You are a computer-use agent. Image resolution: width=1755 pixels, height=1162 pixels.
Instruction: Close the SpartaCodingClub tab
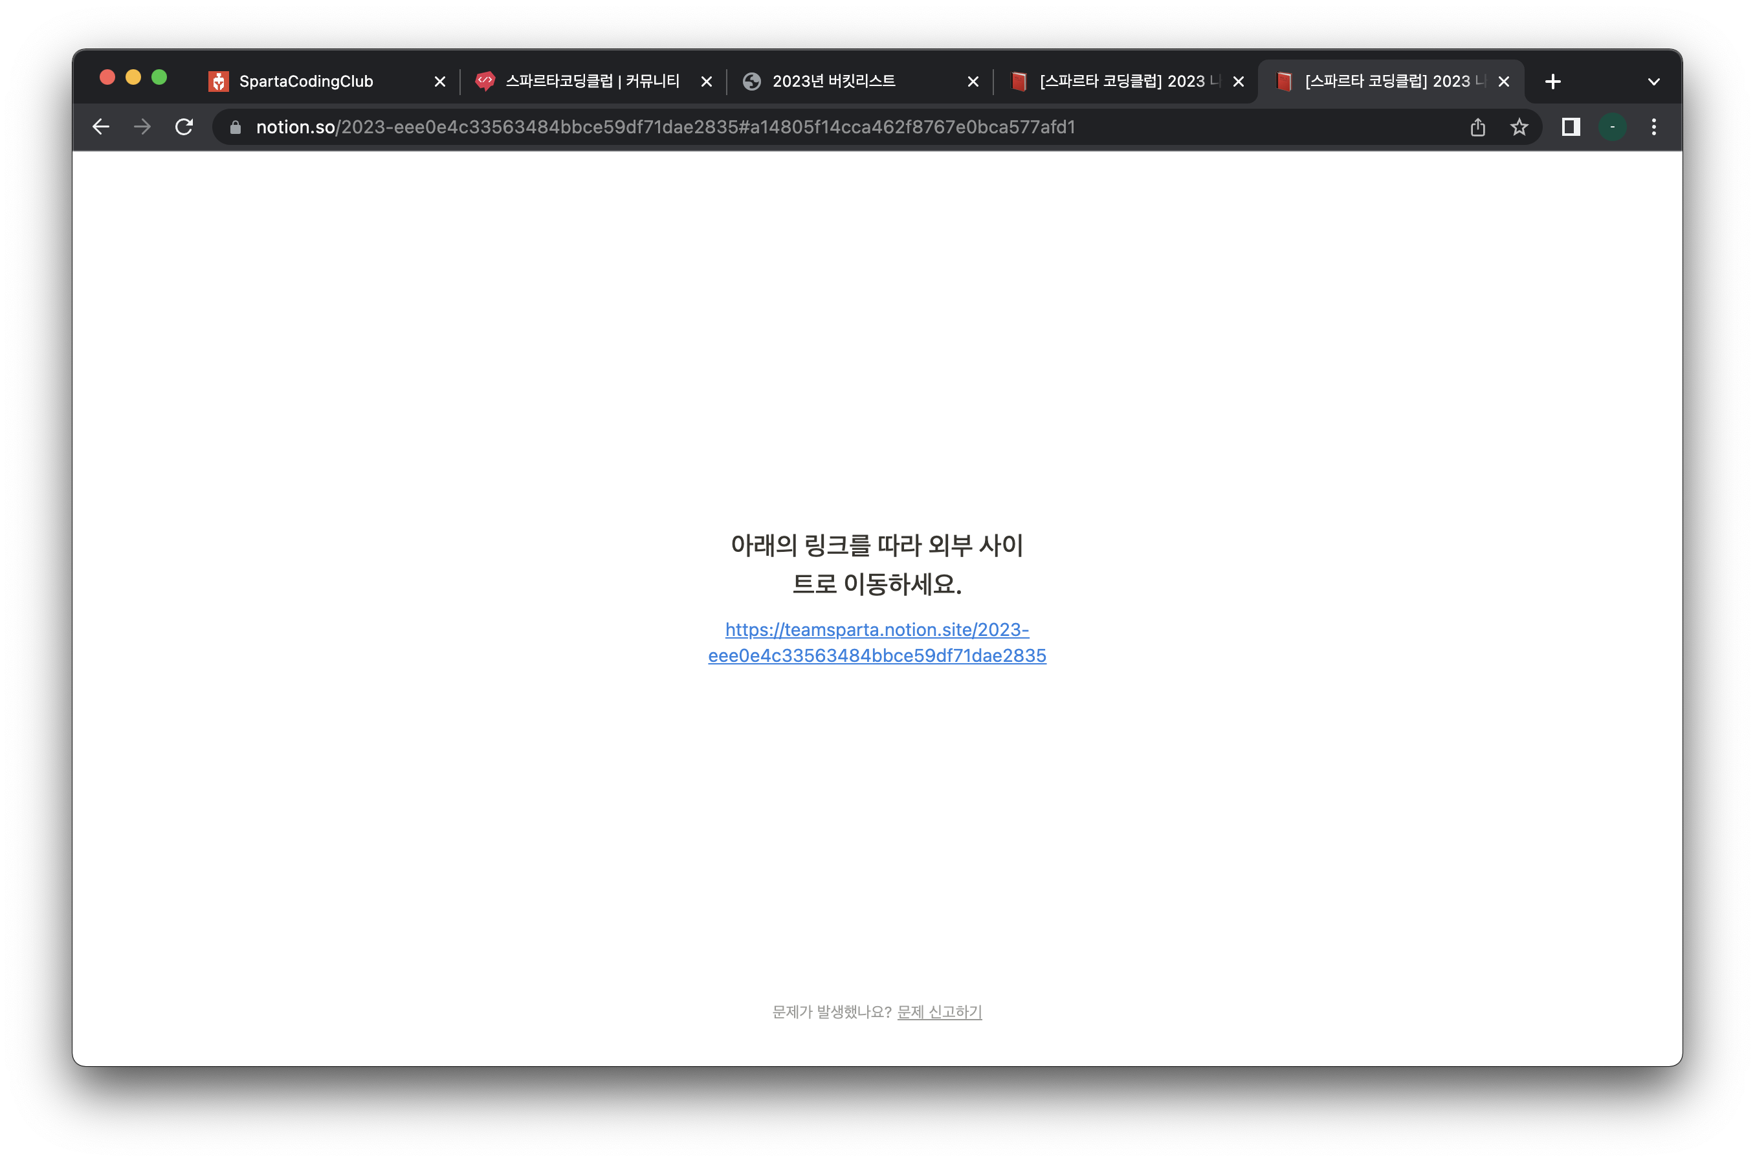[439, 82]
